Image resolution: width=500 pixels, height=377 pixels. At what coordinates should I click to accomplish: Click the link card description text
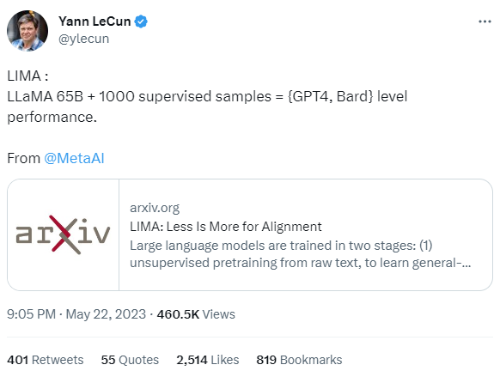point(301,254)
